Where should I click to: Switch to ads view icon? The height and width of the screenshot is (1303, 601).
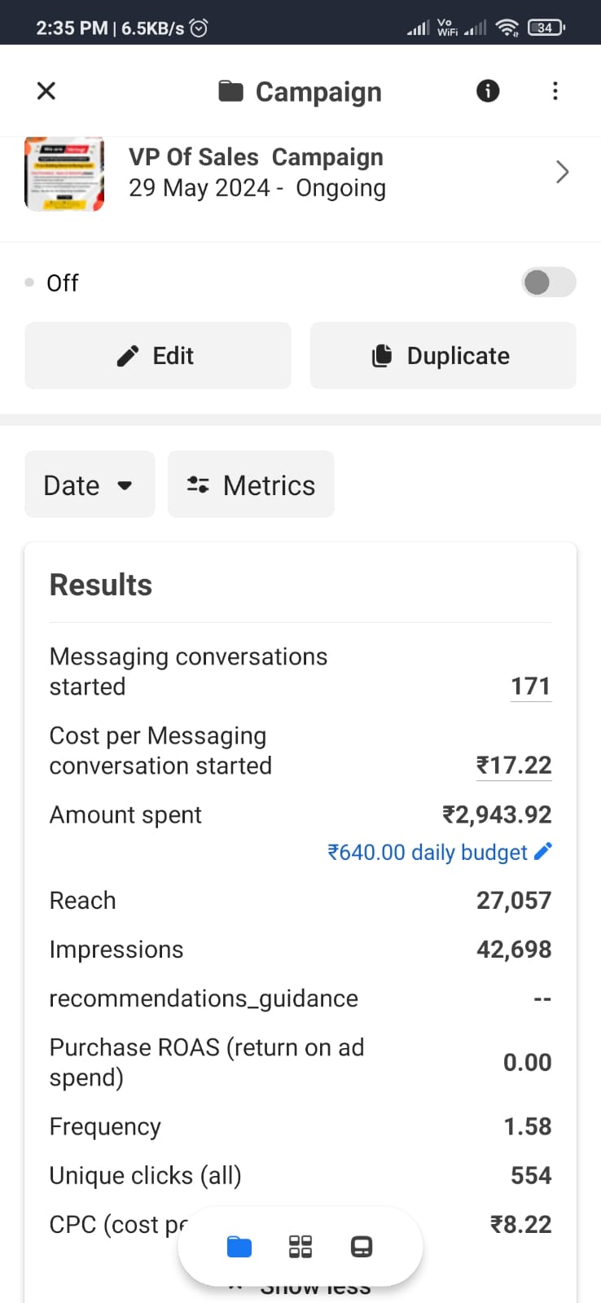tap(362, 1247)
